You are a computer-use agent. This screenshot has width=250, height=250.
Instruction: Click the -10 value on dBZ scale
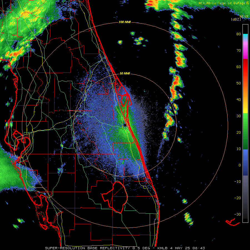point(237,182)
